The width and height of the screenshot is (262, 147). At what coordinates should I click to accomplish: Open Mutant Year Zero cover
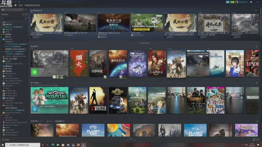pos(196,100)
